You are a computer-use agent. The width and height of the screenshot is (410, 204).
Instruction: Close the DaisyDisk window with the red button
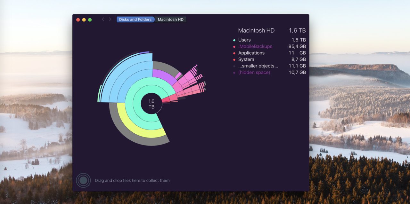(78, 20)
